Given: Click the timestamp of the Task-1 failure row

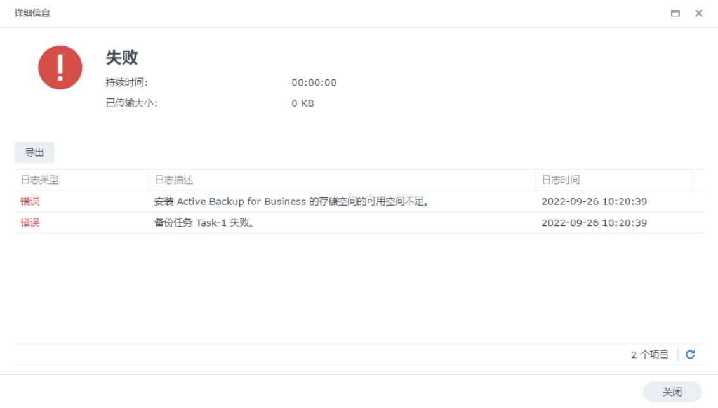Looking at the screenshot, I should click(x=594, y=223).
